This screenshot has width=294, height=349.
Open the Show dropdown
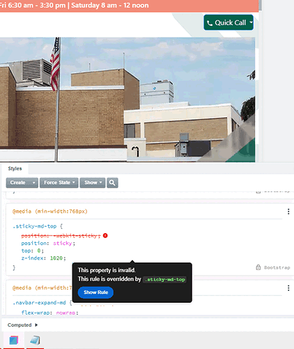(93, 183)
